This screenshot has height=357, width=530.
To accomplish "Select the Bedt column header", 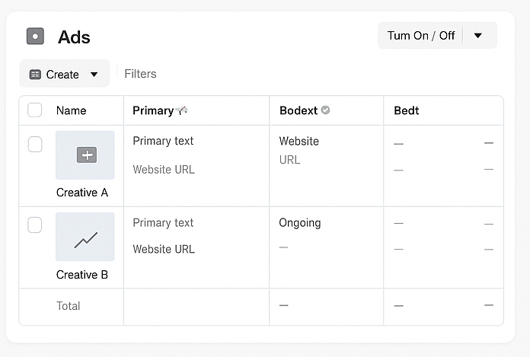I will (x=407, y=110).
